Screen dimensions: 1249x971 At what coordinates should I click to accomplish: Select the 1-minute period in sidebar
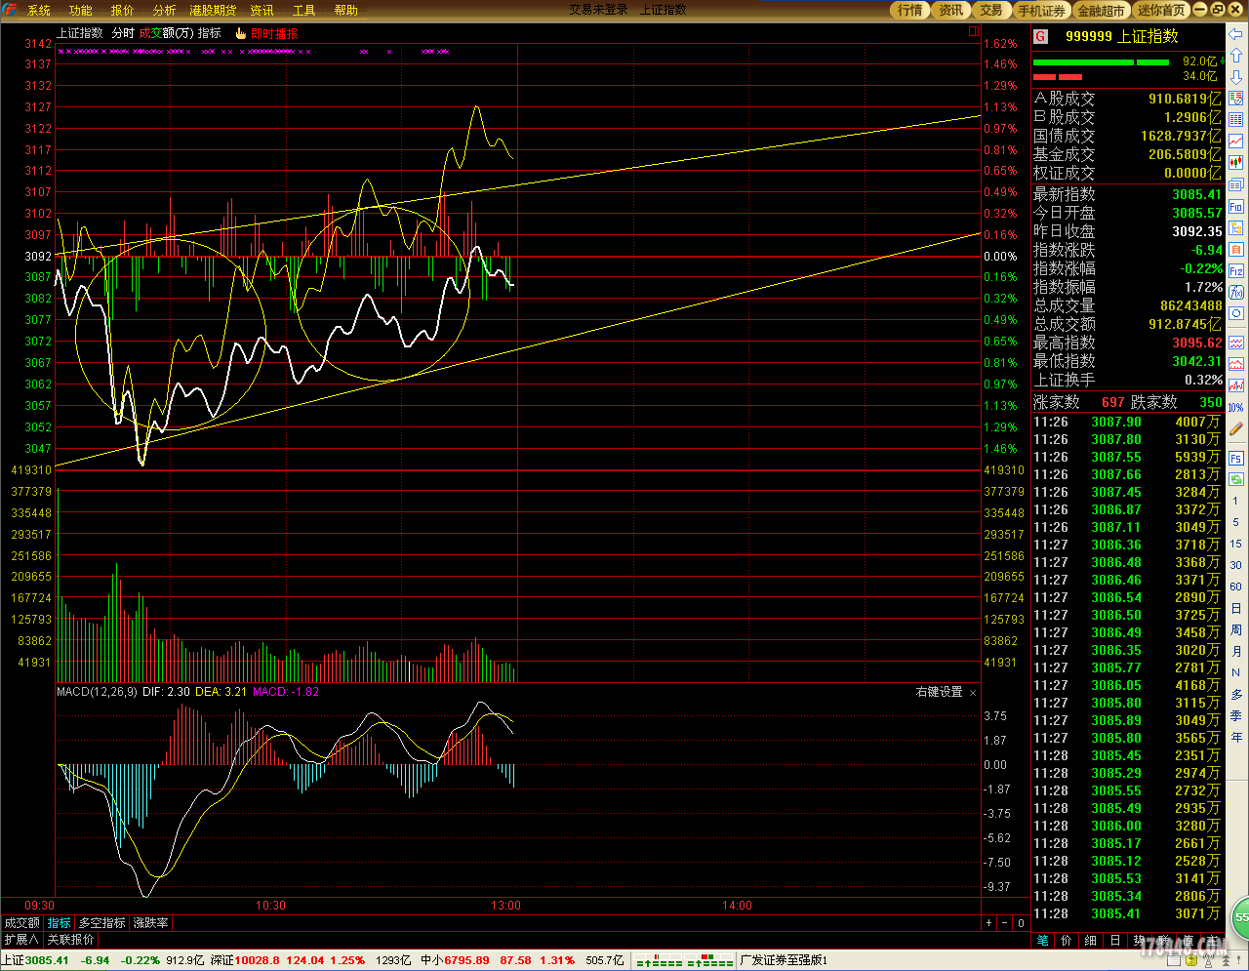1235,501
